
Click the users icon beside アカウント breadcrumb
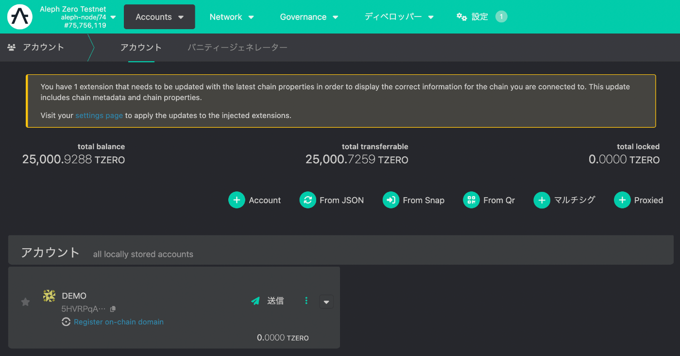(12, 48)
